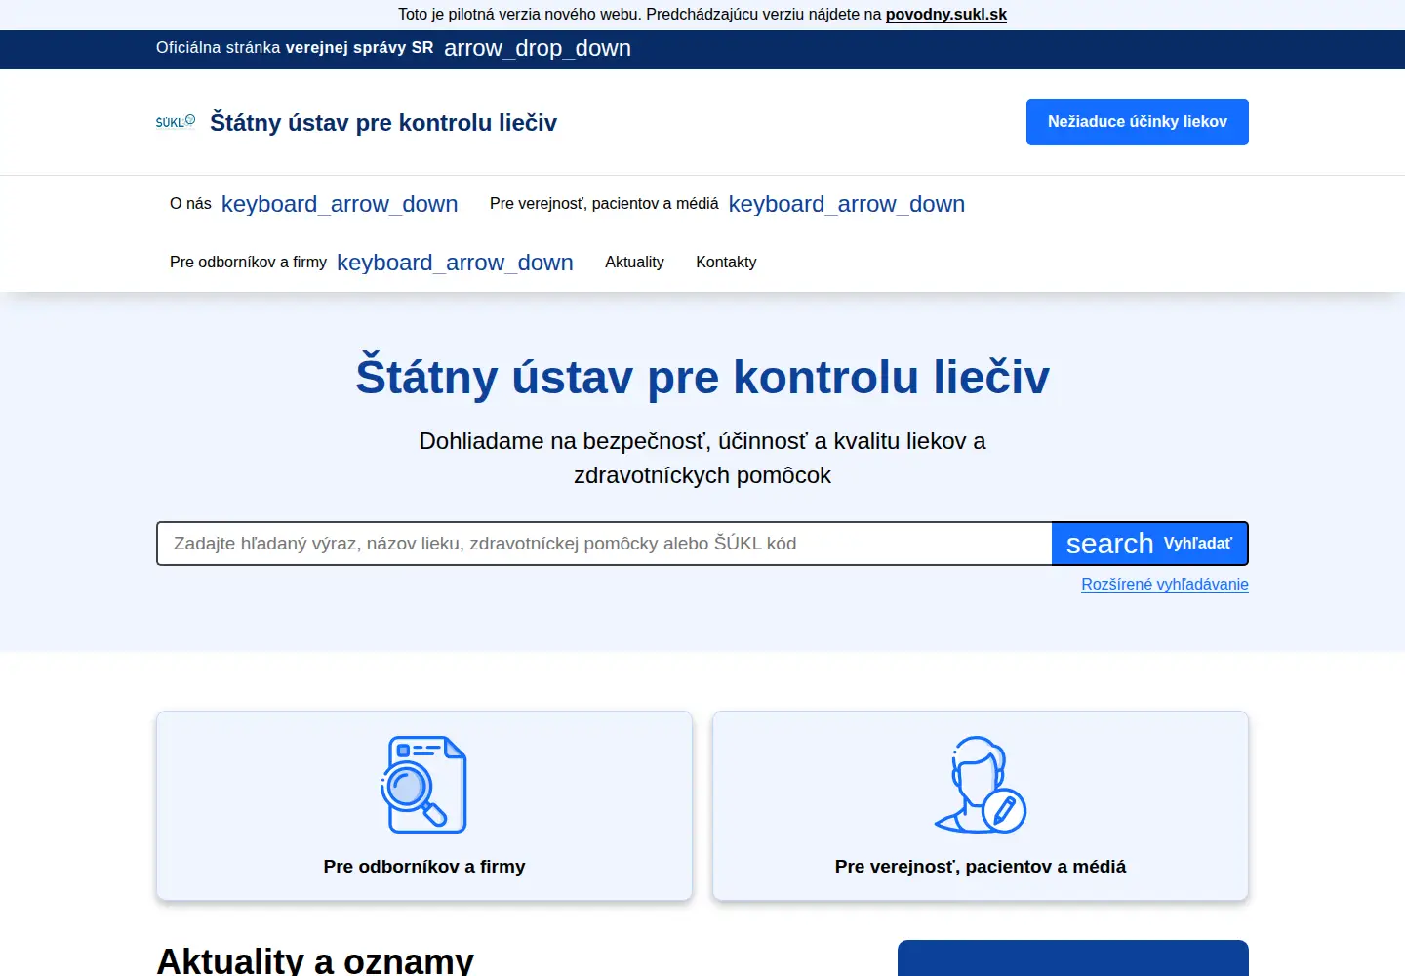Go to Aktuality page
Screen dimensions: 1405x976
pyautogui.click(x=634, y=263)
